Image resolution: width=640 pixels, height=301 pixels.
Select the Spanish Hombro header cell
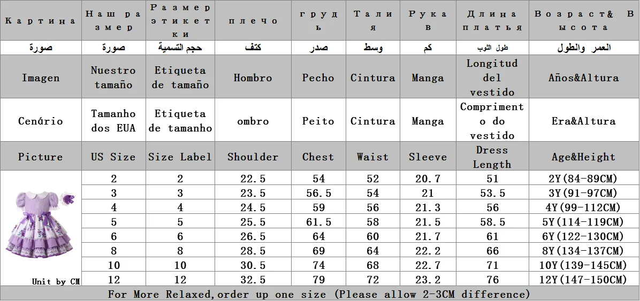point(253,78)
